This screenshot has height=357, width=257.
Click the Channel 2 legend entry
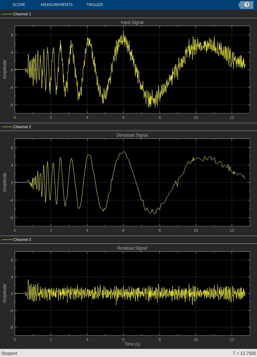(x=16, y=127)
